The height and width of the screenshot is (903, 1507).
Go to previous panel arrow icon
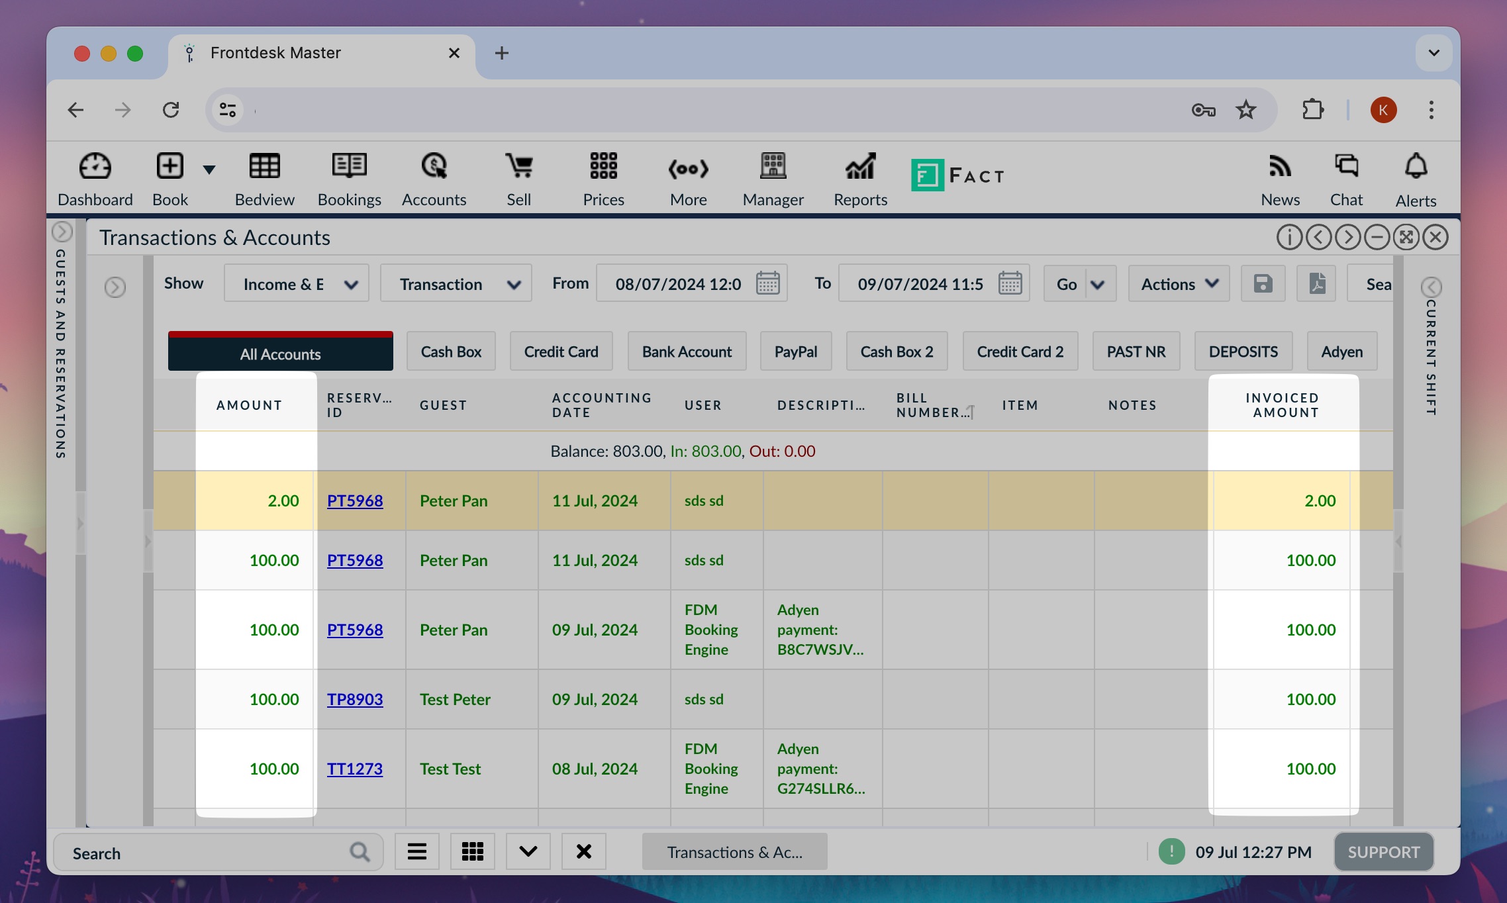tap(1318, 237)
